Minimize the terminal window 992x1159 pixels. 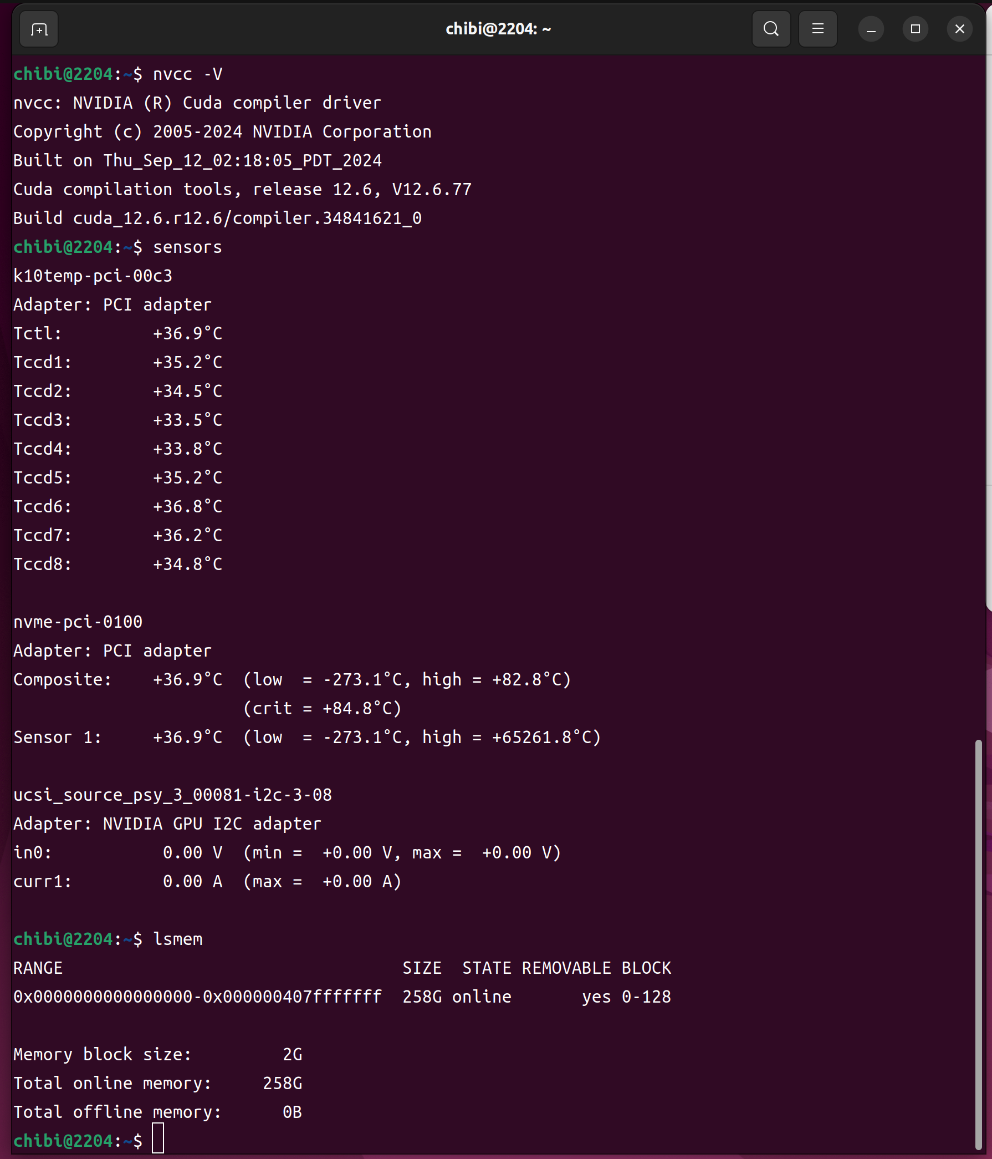870,29
